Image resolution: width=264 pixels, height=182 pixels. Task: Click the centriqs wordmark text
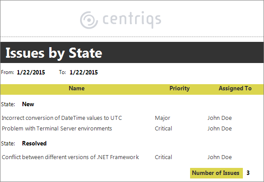click(132, 20)
